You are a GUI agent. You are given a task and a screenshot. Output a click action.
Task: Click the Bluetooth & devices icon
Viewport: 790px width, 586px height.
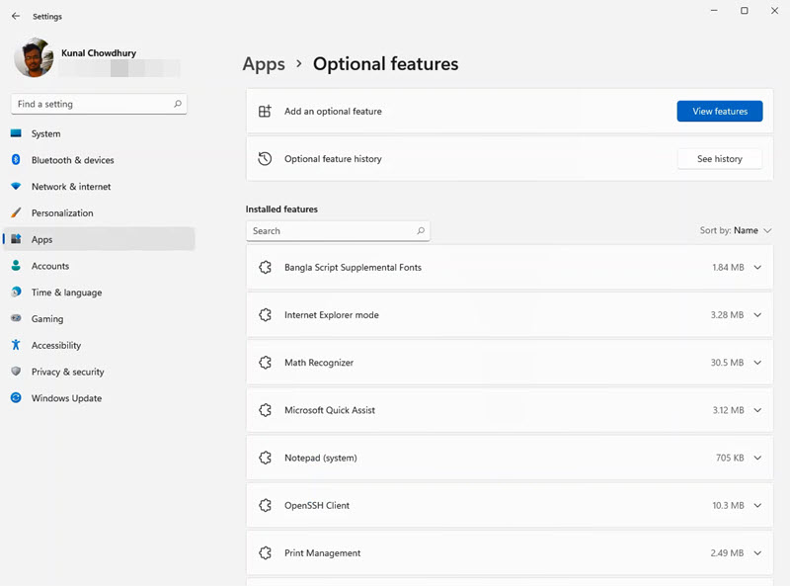pos(16,160)
